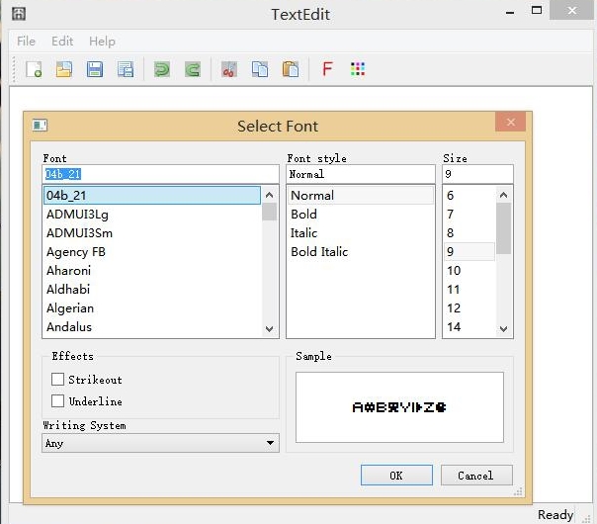Click the OK button
The width and height of the screenshot is (597, 524).
396,476
